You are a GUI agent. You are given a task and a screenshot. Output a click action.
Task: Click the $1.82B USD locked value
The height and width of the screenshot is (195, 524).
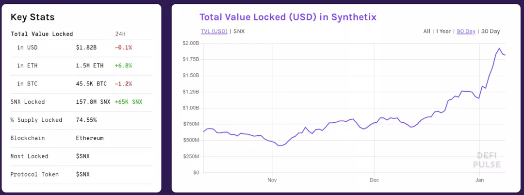tap(86, 48)
